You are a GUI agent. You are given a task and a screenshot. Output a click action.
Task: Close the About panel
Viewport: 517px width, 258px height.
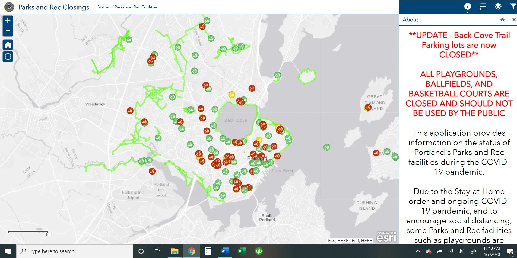coord(514,20)
